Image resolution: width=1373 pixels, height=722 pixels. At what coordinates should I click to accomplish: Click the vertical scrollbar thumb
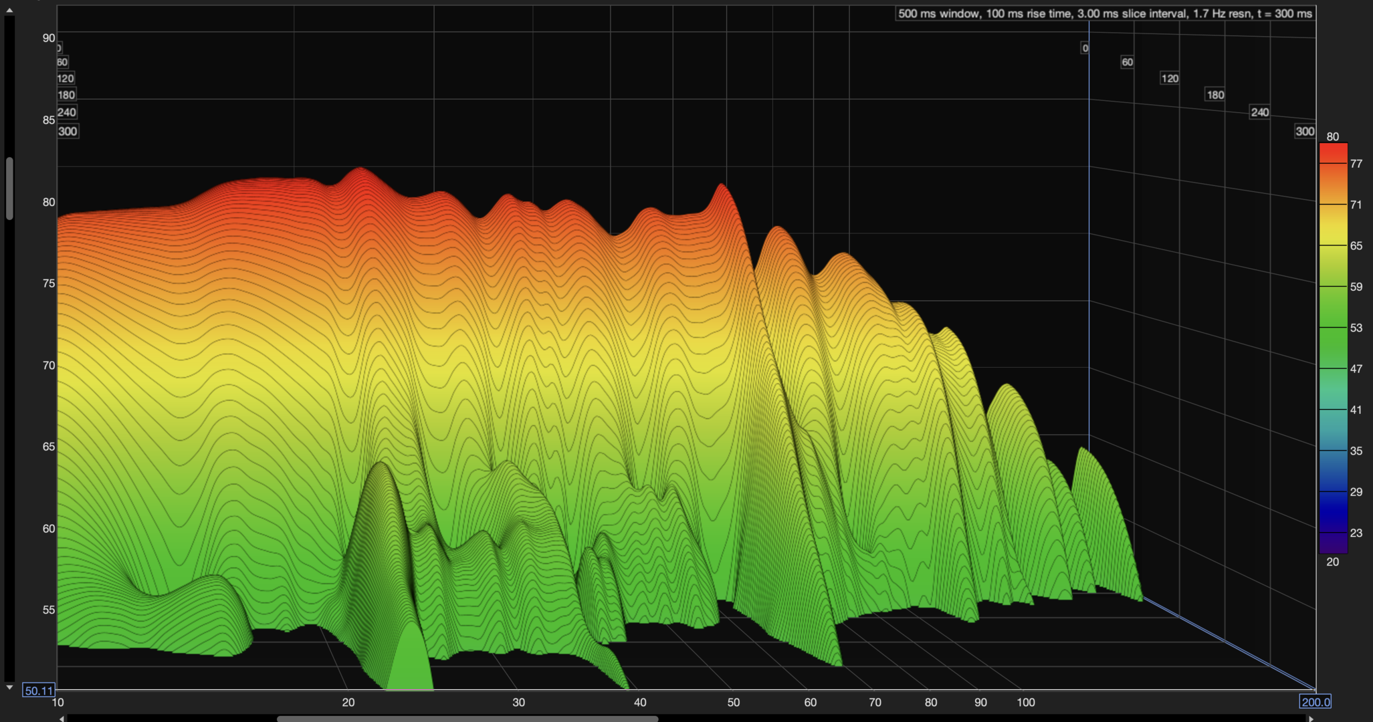coord(9,189)
